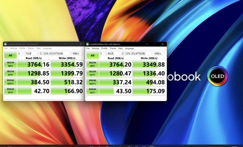The width and height of the screenshot is (243, 147).
Task: Open the Settings menu in the 8GiB window
Action: coord(95,48)
